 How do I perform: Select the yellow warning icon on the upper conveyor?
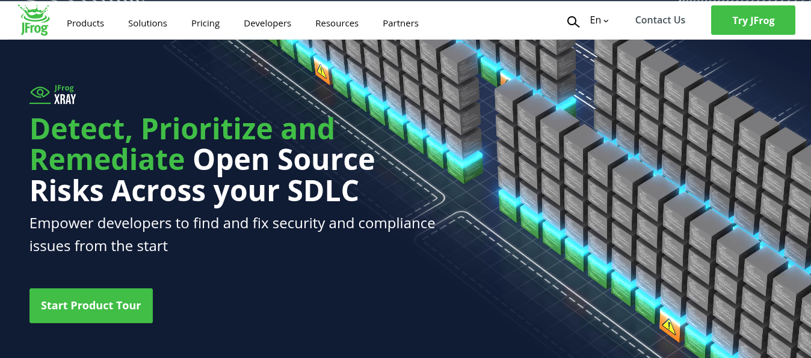pyautogui.click(x=322, y=71)
